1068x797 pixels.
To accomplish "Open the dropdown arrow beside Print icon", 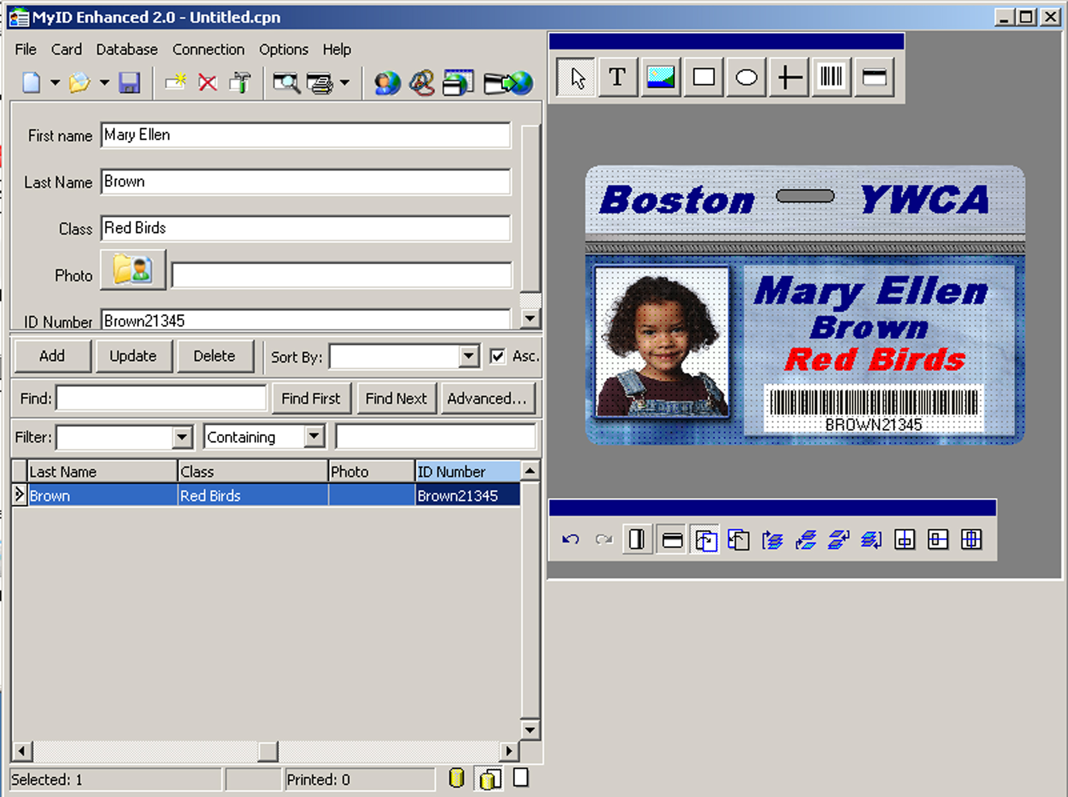I will 345,83.
